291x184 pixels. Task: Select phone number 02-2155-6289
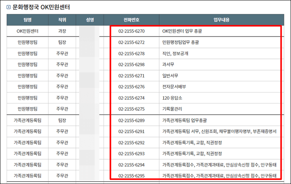coord(132,120)
